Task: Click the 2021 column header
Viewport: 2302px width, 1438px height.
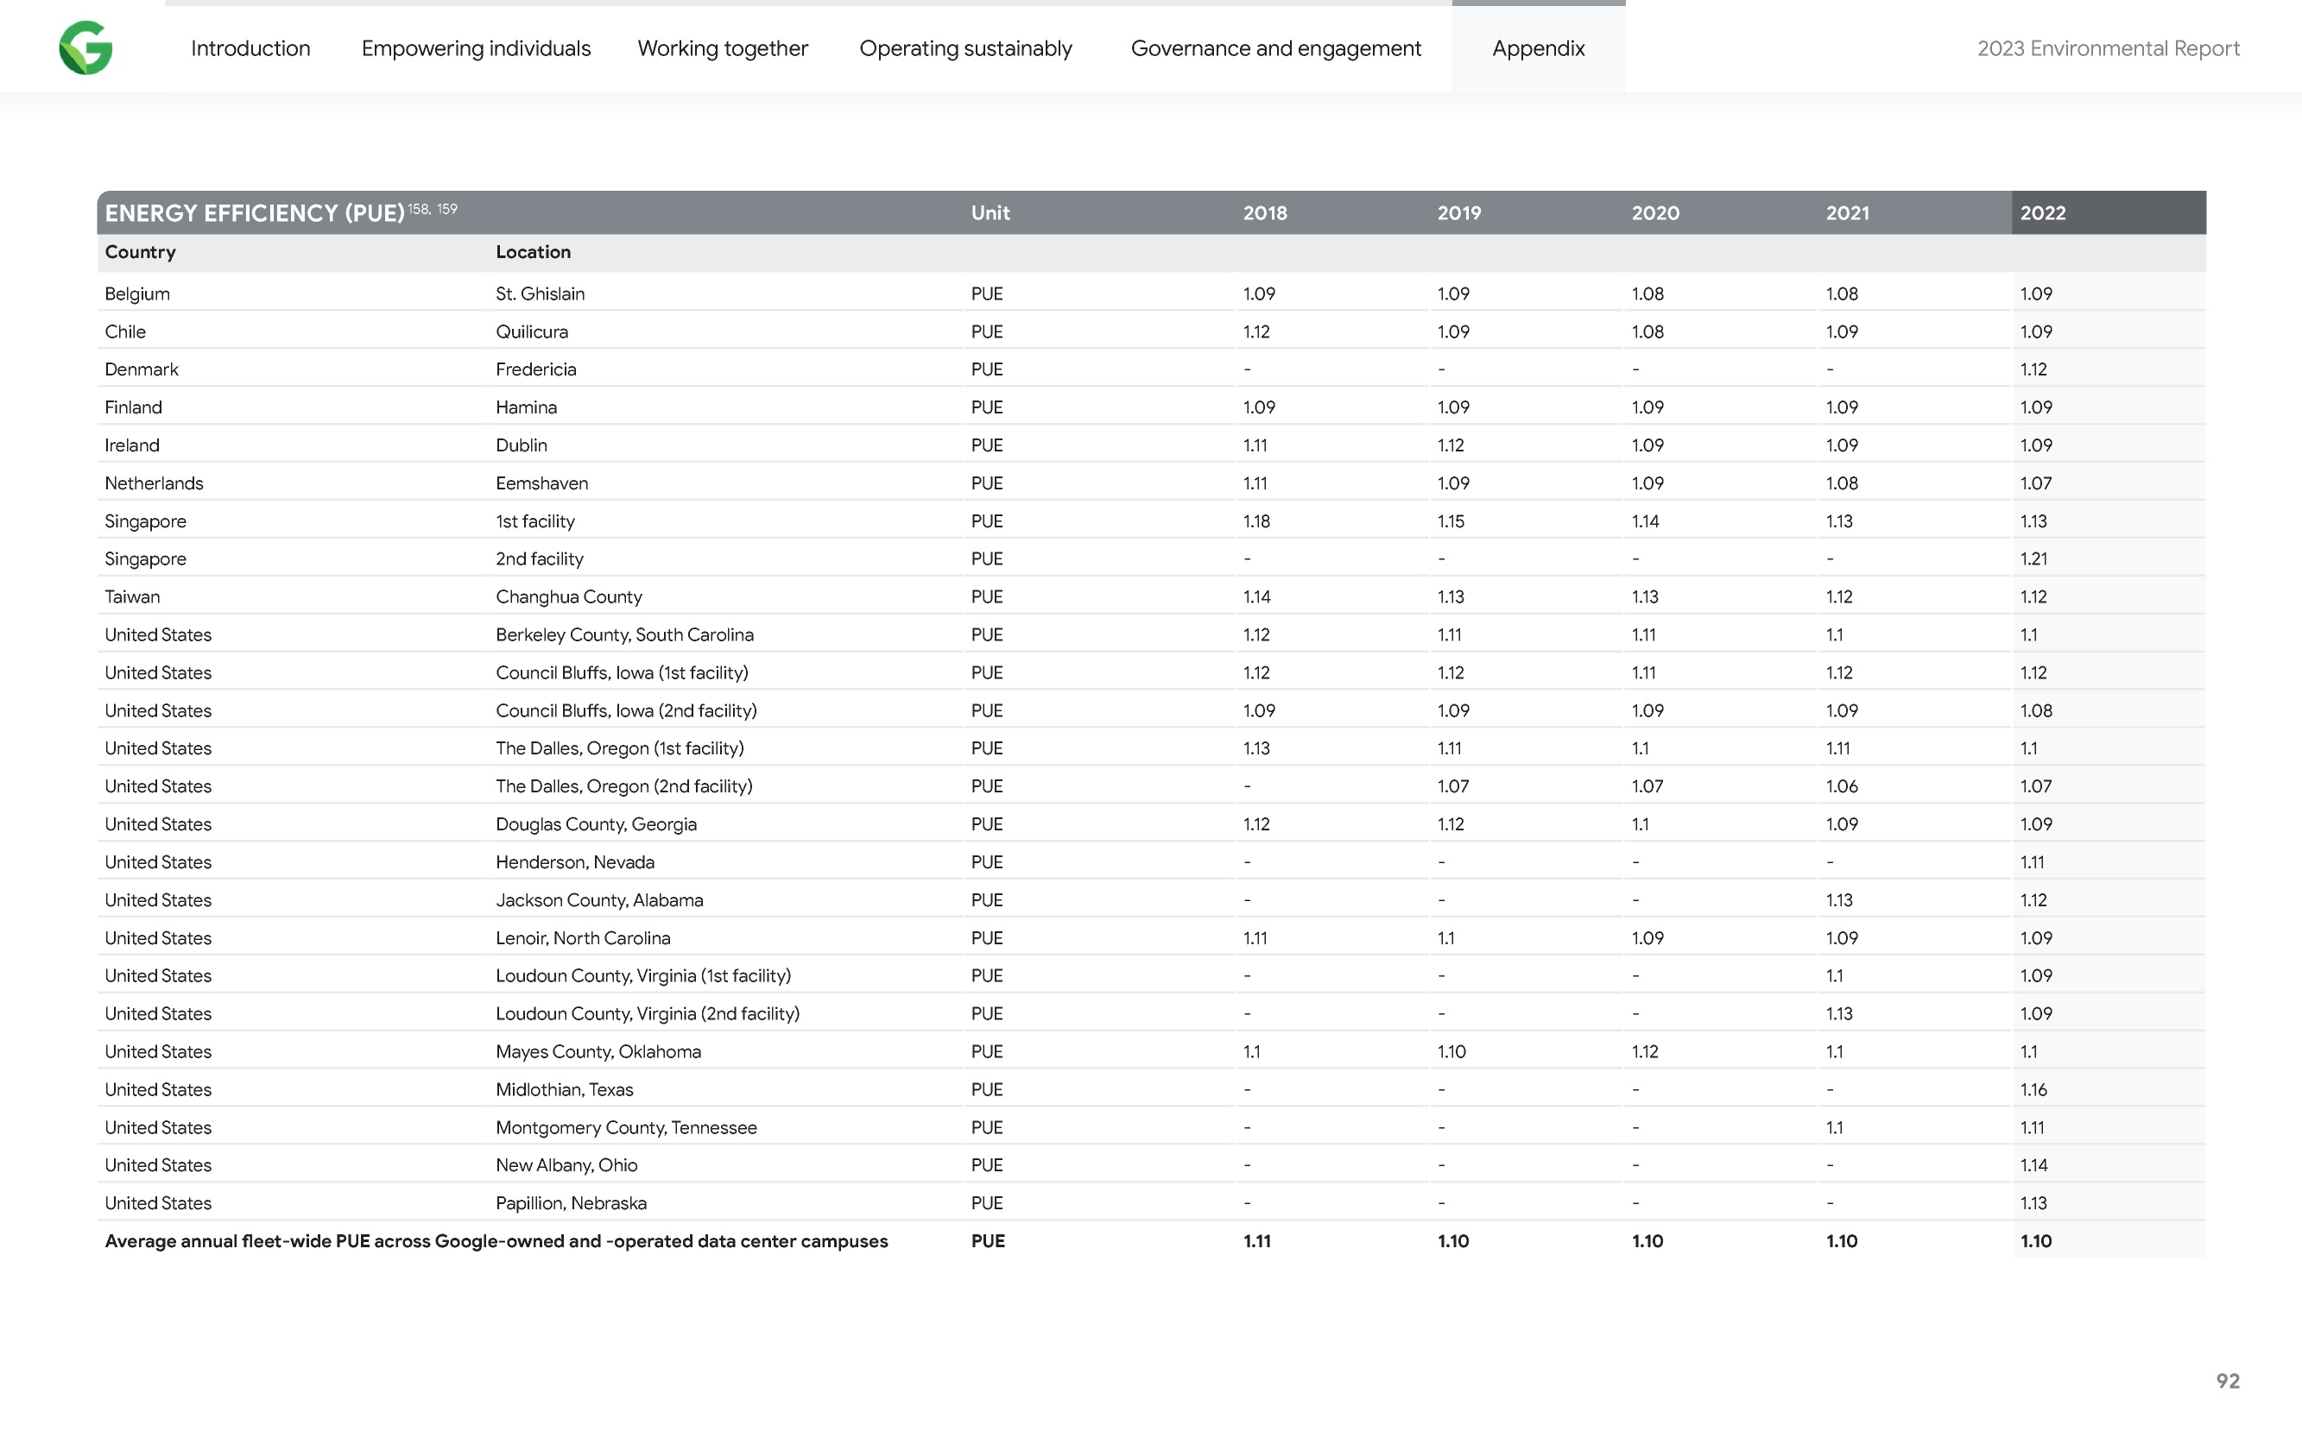Action: (1847, 213)
